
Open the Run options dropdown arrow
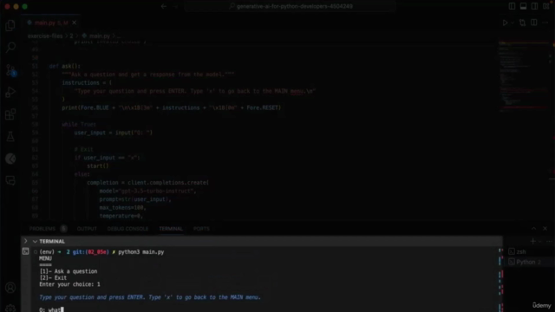[513, 23]
